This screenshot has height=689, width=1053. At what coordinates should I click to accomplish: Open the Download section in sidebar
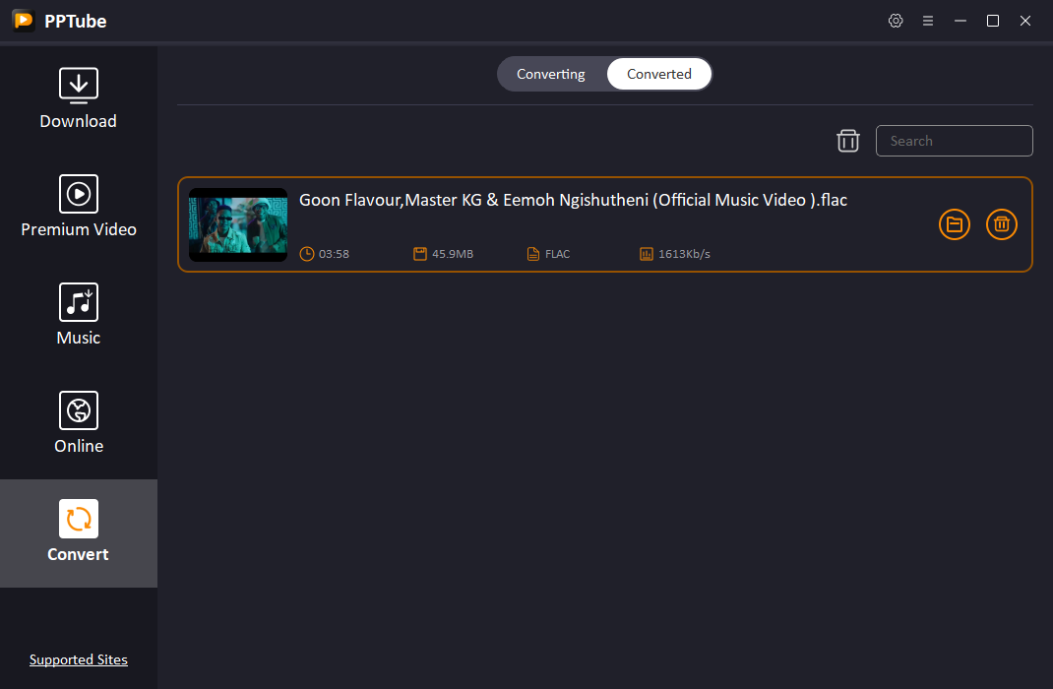79,99
